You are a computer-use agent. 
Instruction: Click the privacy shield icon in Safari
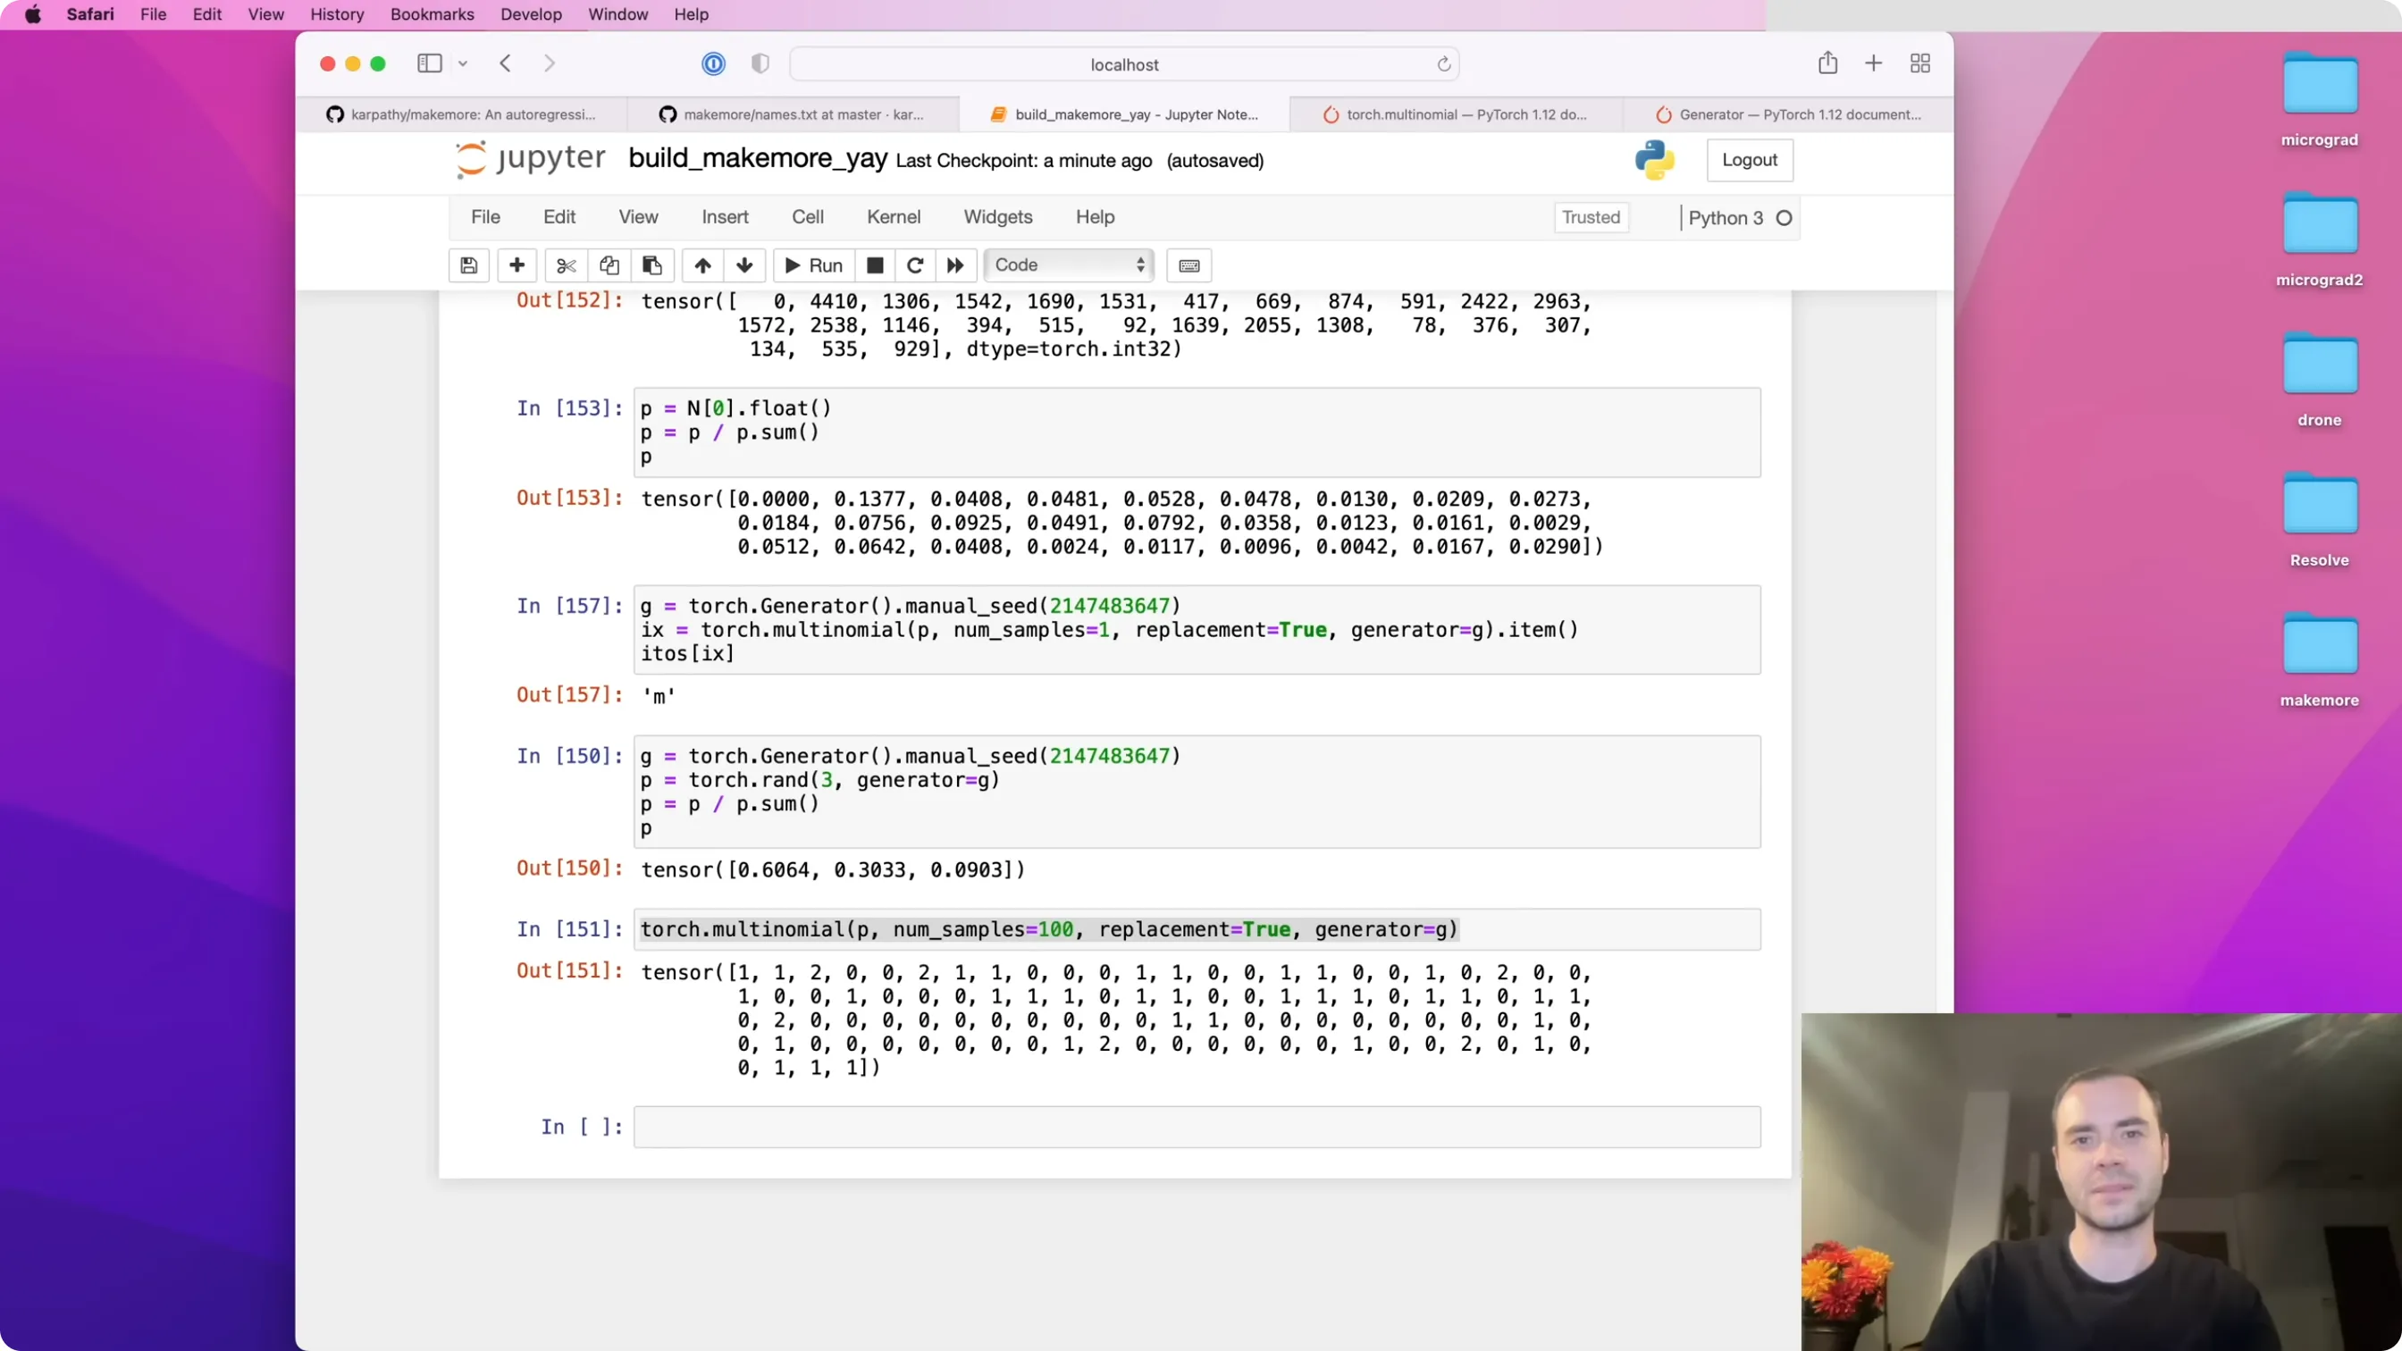point(760,63)
